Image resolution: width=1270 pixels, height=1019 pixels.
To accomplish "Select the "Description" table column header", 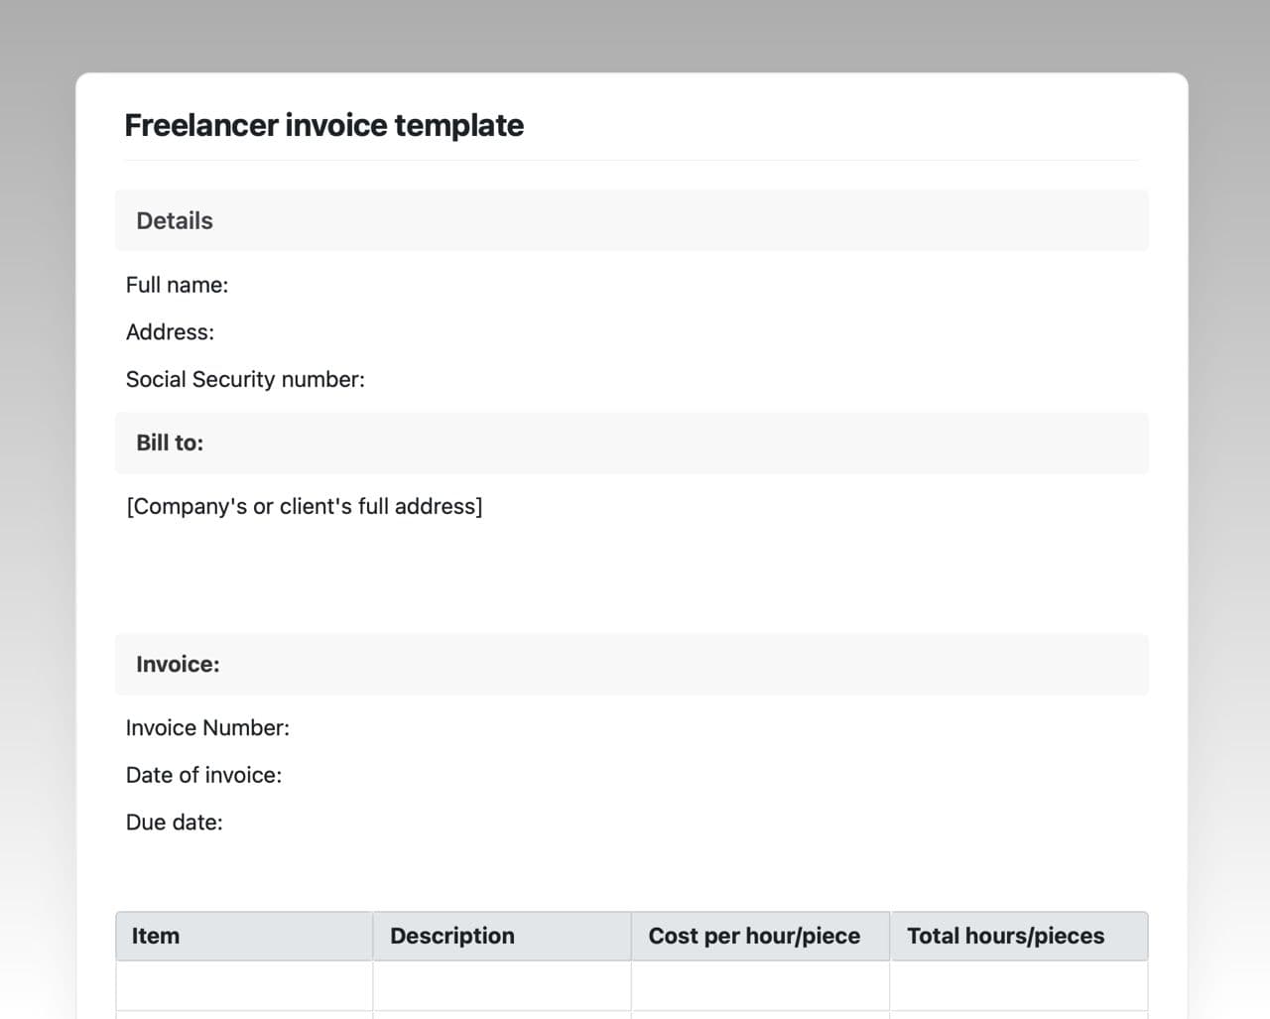I will (452, 937).
